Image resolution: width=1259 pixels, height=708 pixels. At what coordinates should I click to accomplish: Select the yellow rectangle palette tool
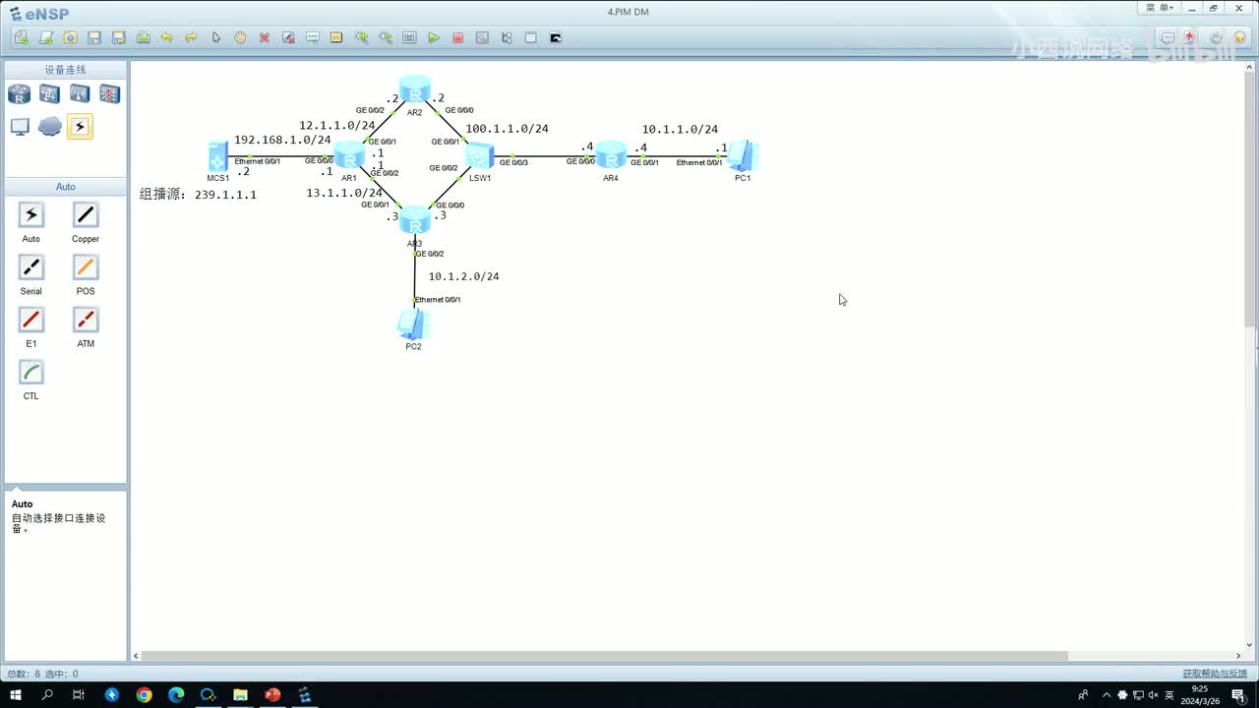tap(336, 37)
